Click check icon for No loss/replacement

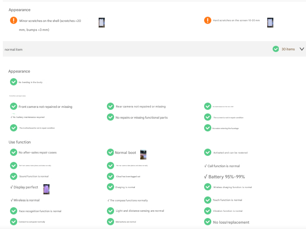tap(208, 222)
